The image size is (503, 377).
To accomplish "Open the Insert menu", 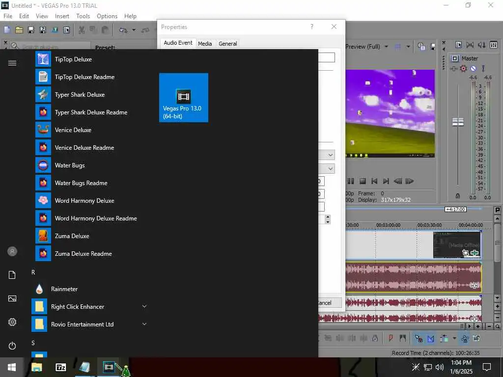I will click(x=62, y=16).
